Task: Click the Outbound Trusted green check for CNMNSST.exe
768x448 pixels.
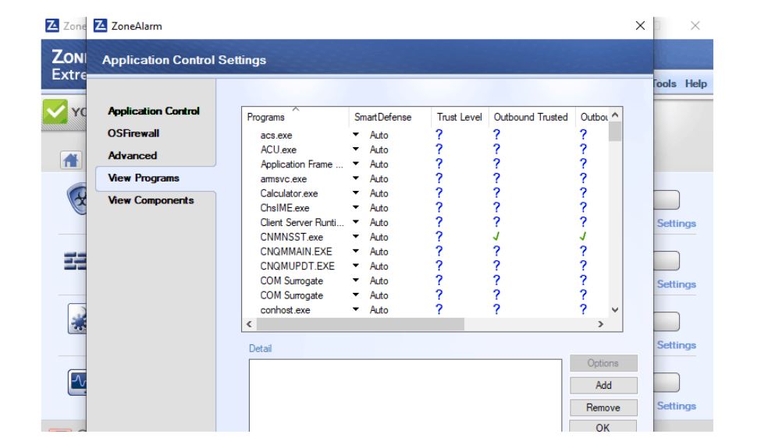Action: (496, 237)
